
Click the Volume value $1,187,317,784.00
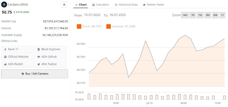(56, 28)
